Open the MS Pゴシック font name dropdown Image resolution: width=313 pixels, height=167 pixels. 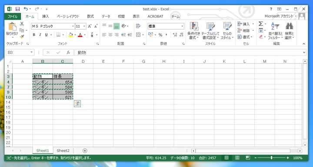[x=73, y=26]
